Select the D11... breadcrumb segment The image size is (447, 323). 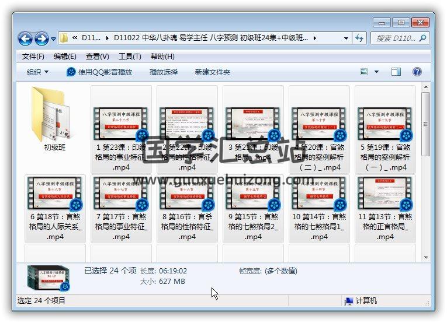91,38
